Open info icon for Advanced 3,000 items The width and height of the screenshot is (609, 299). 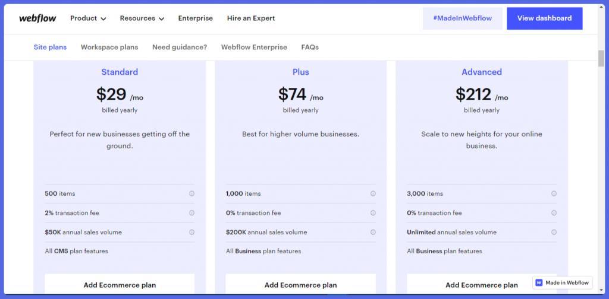[554, 193]
